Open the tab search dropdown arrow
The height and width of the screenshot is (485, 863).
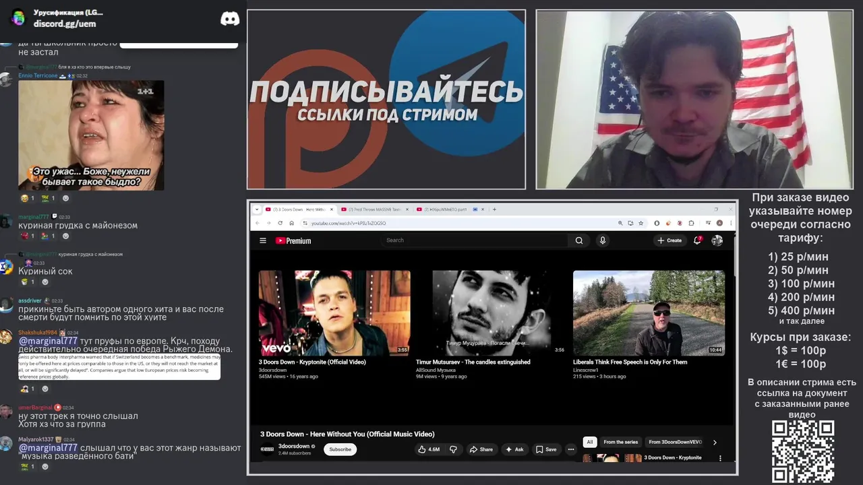[x=256, y=209]
